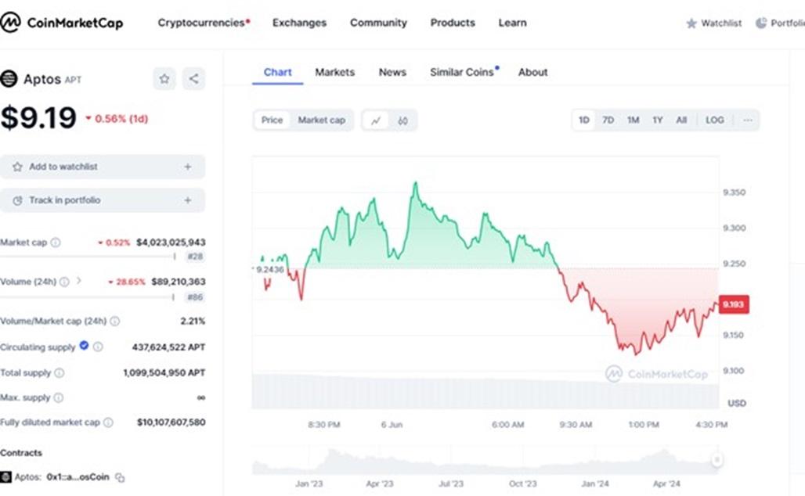Set chart range to All
Image resolution: width=805 pixels, height=496 pixels.
coord(681,120)
